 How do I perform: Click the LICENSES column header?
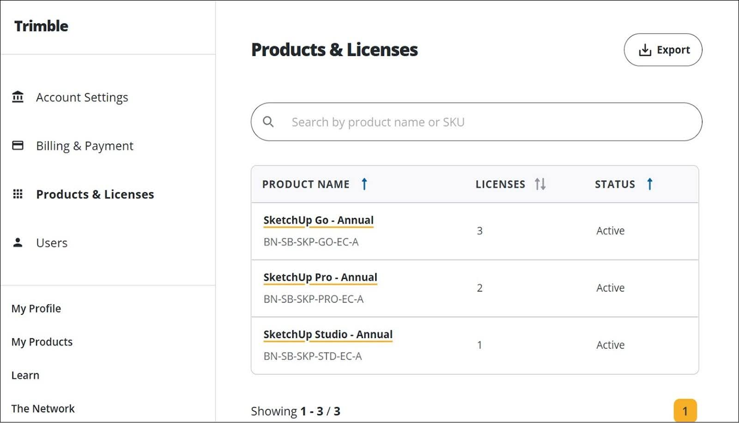click(x=500, y=184)
